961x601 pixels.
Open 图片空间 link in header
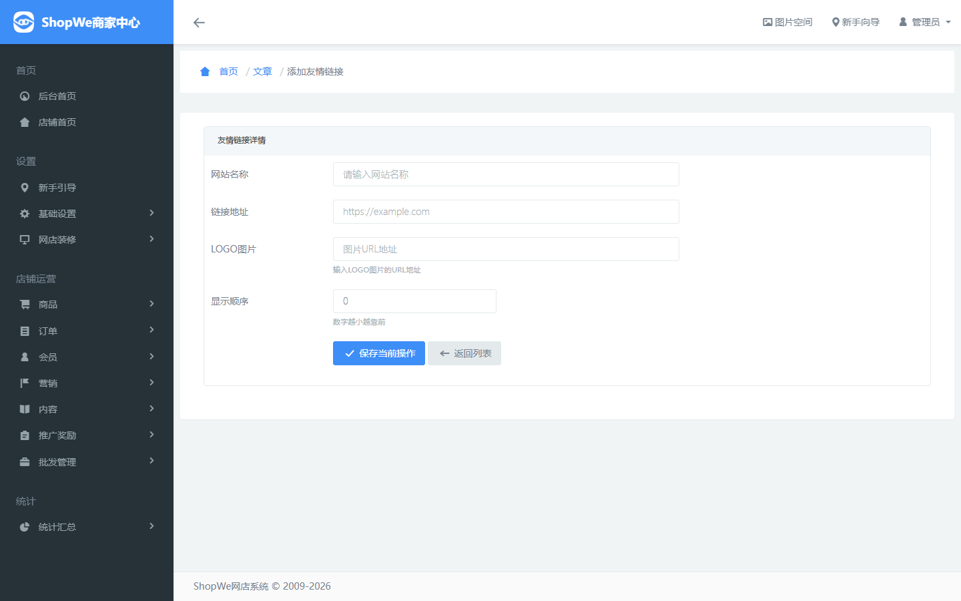(x=787, y=22)
